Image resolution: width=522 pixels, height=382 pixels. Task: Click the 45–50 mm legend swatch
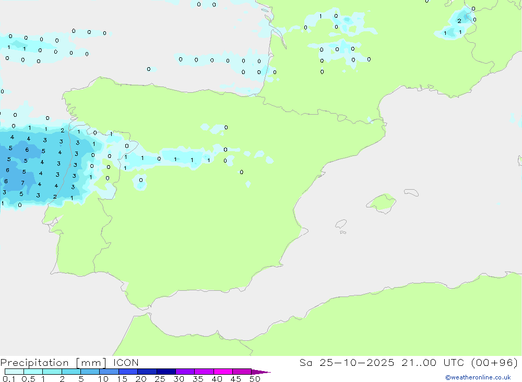242,372
